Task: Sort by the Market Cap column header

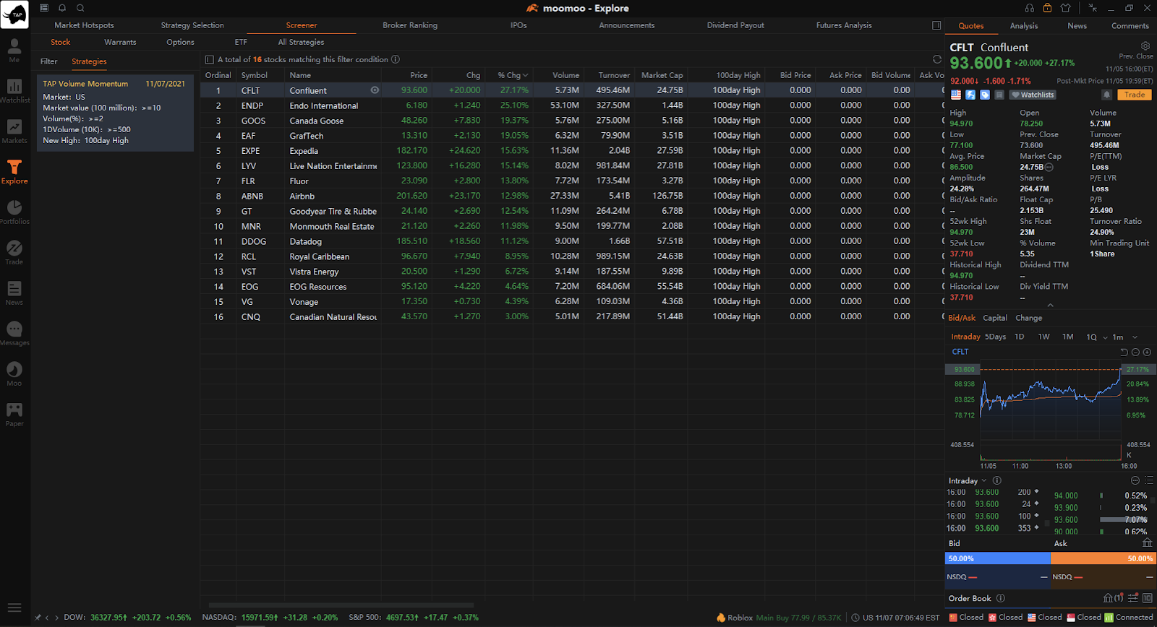Action: pos(662,75)
